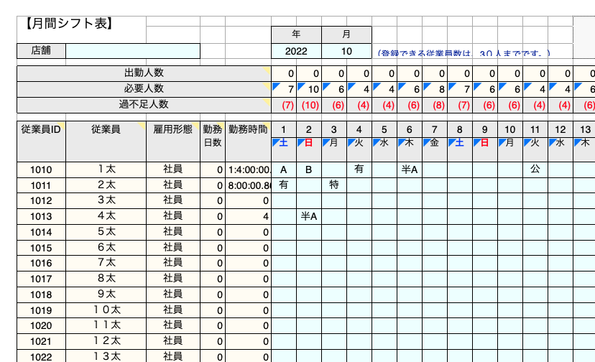Click employee ID cell 1022

click(41, 357)
